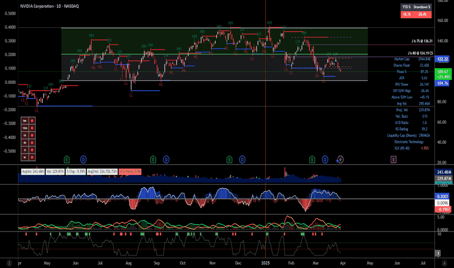Select the 122.22 price label on axis
The image size is (454, 268).
point(443,59)
